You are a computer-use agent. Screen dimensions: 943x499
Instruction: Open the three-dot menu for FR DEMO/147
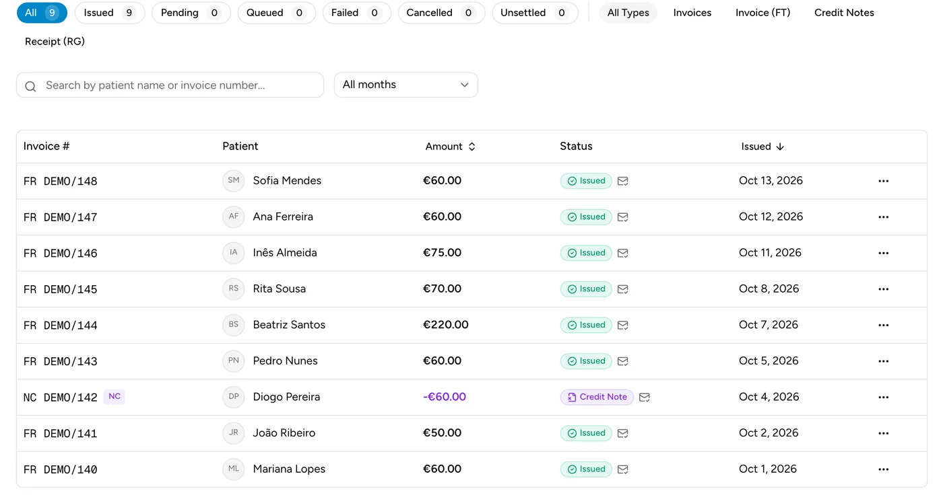tap(884, 217)
